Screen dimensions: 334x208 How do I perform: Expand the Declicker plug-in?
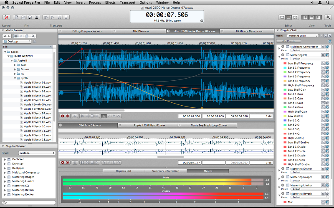[5, 159]
